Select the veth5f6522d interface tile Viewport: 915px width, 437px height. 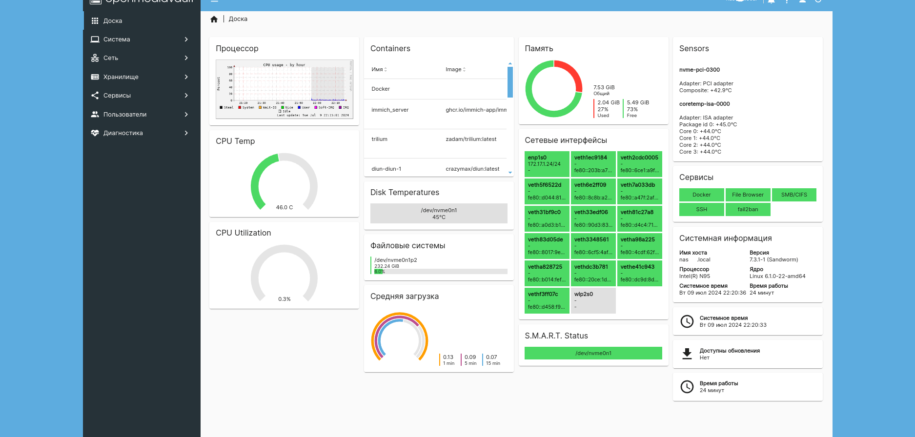tap(547, 191)
